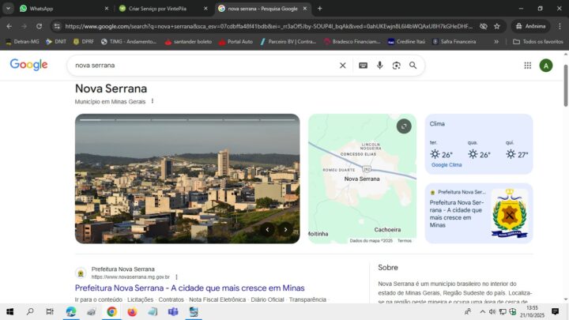Image resolution: width=569 pixels, height=320 pixels.
Task: Open Google Lens image search icon
Action: point(396,66)
